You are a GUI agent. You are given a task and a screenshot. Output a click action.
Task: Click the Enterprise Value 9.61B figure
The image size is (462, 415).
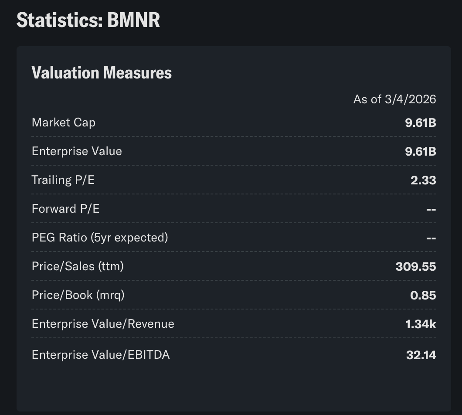click(x=420, y=151)
